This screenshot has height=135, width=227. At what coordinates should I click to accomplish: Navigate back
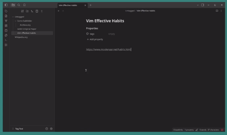tap(59, 11)
